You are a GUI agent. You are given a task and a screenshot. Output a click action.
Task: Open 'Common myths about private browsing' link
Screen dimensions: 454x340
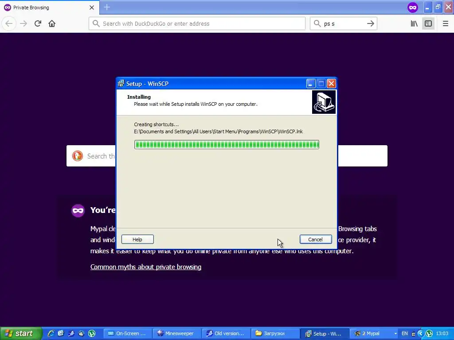coord(145,267)
